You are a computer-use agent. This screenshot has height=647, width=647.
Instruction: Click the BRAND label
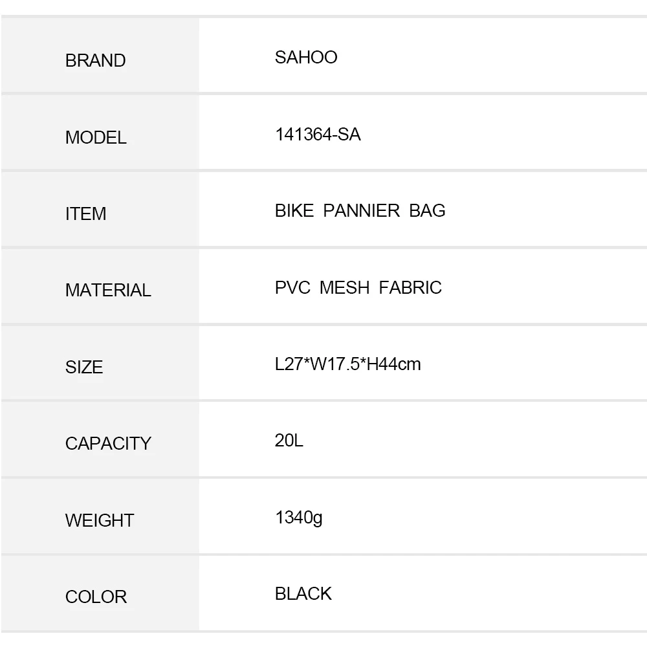click(x=95, y=61)
